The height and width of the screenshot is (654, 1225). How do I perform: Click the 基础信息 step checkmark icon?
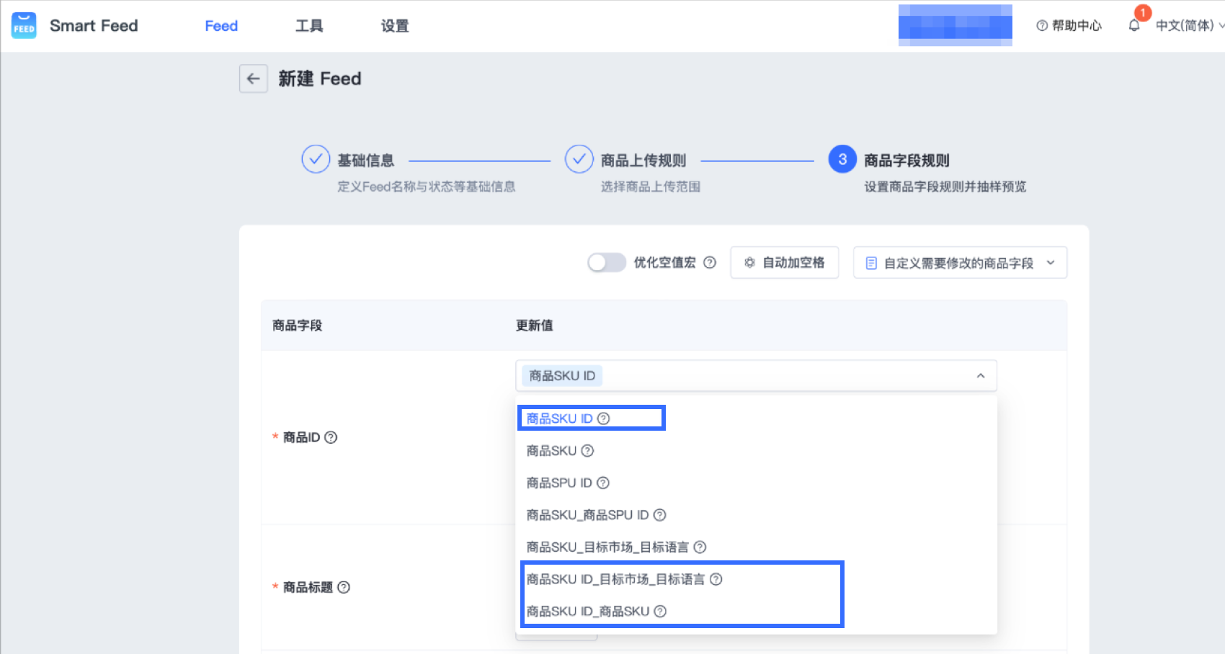[x=316, y=159]
